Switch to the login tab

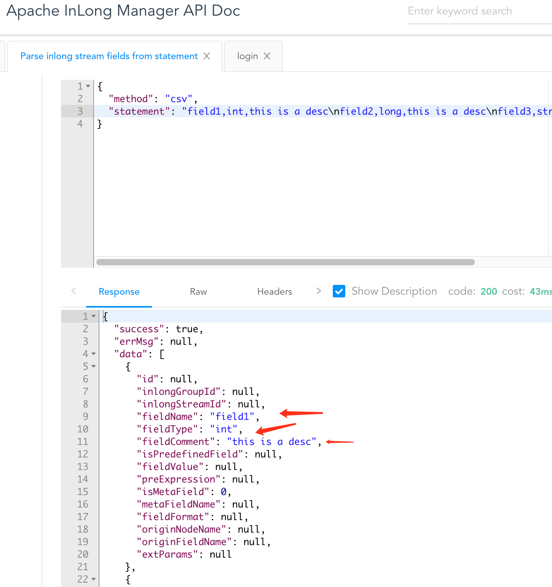(247, 56)
